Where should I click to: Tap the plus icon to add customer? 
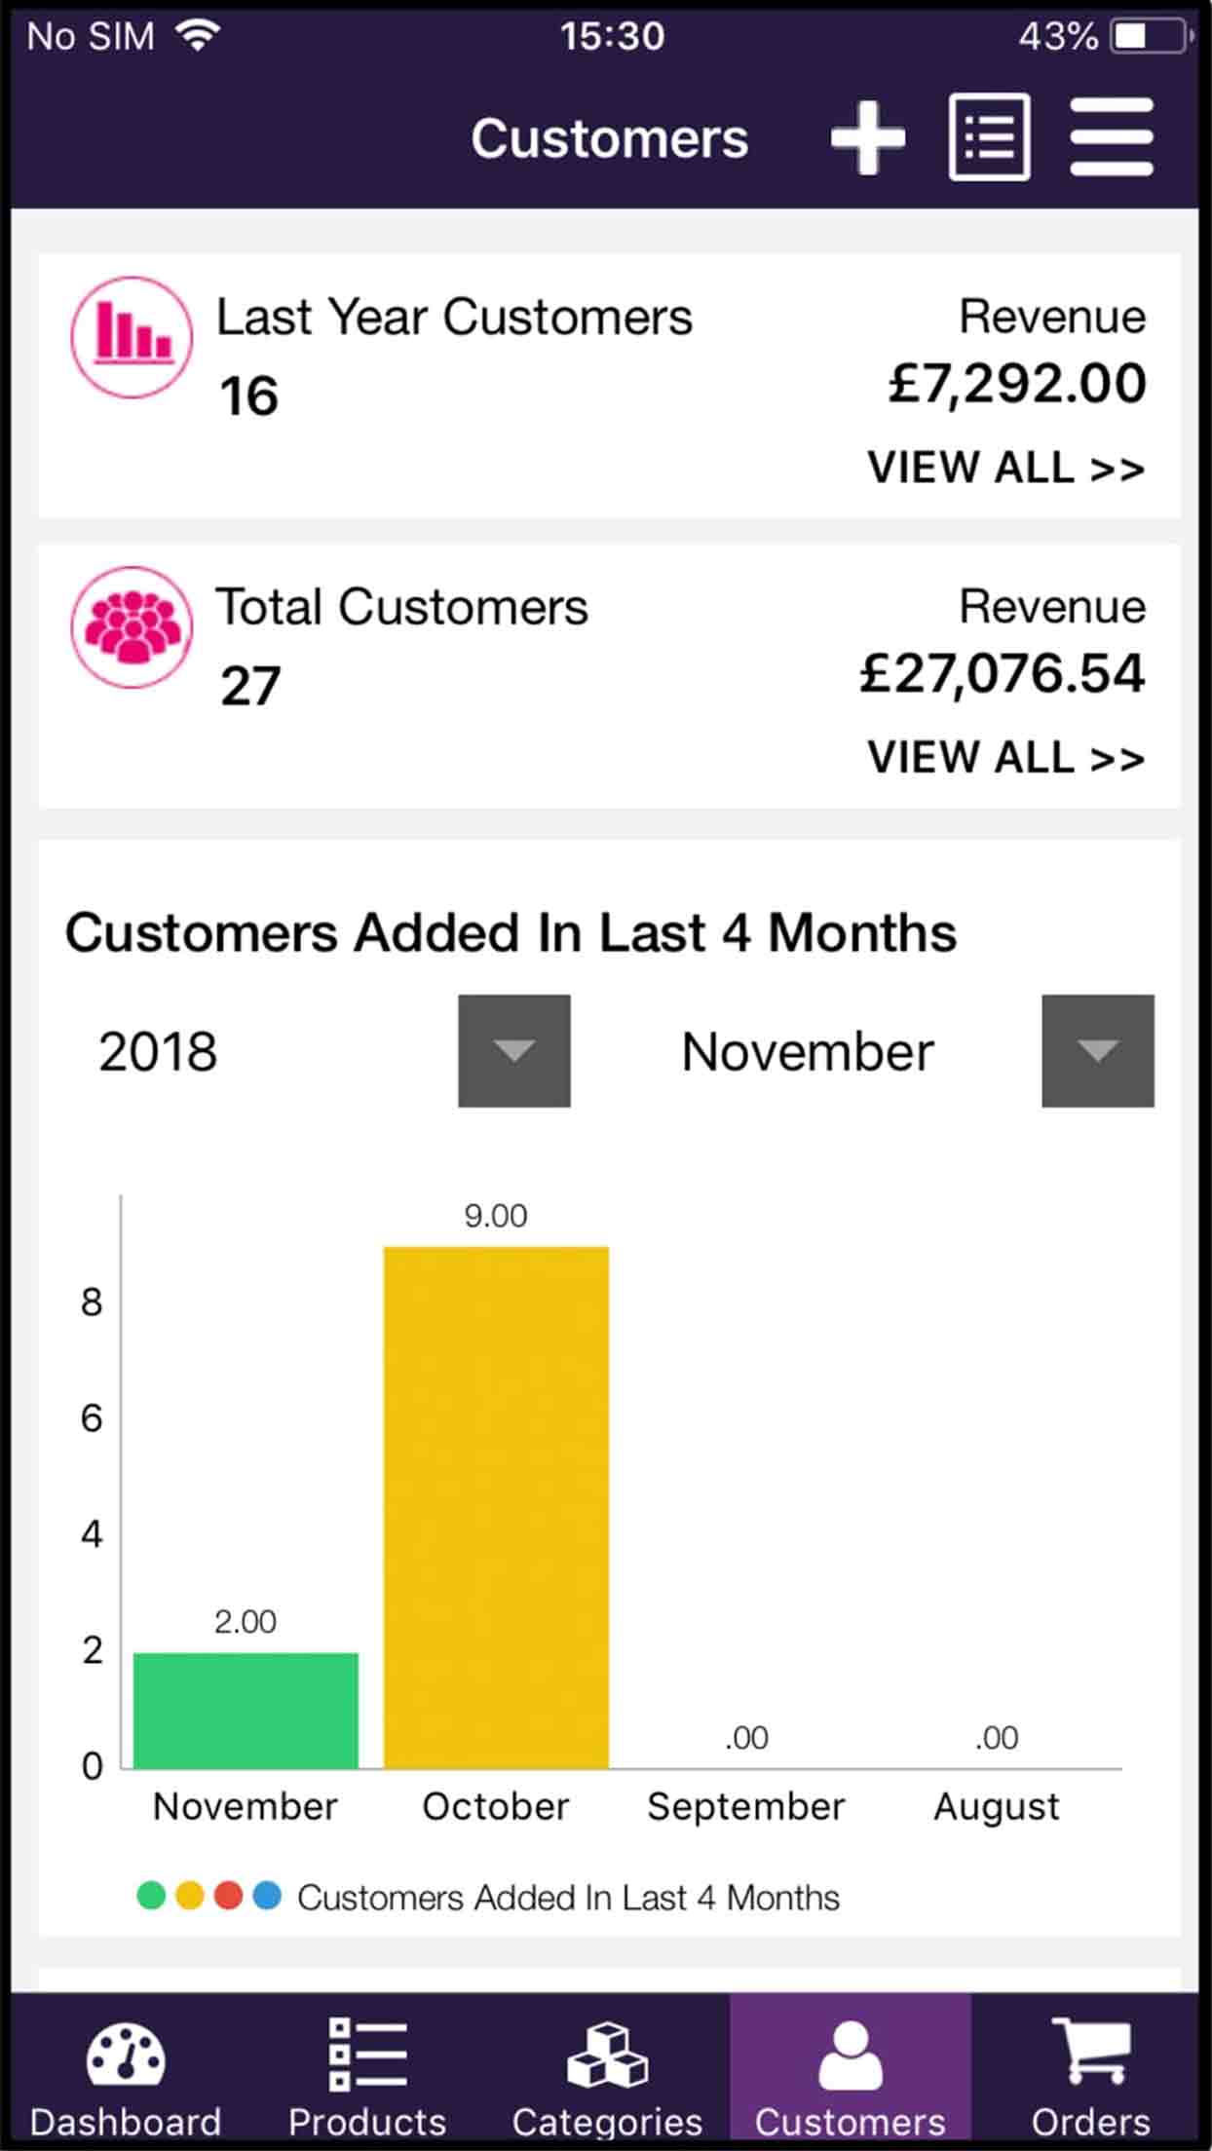point(867,137)
